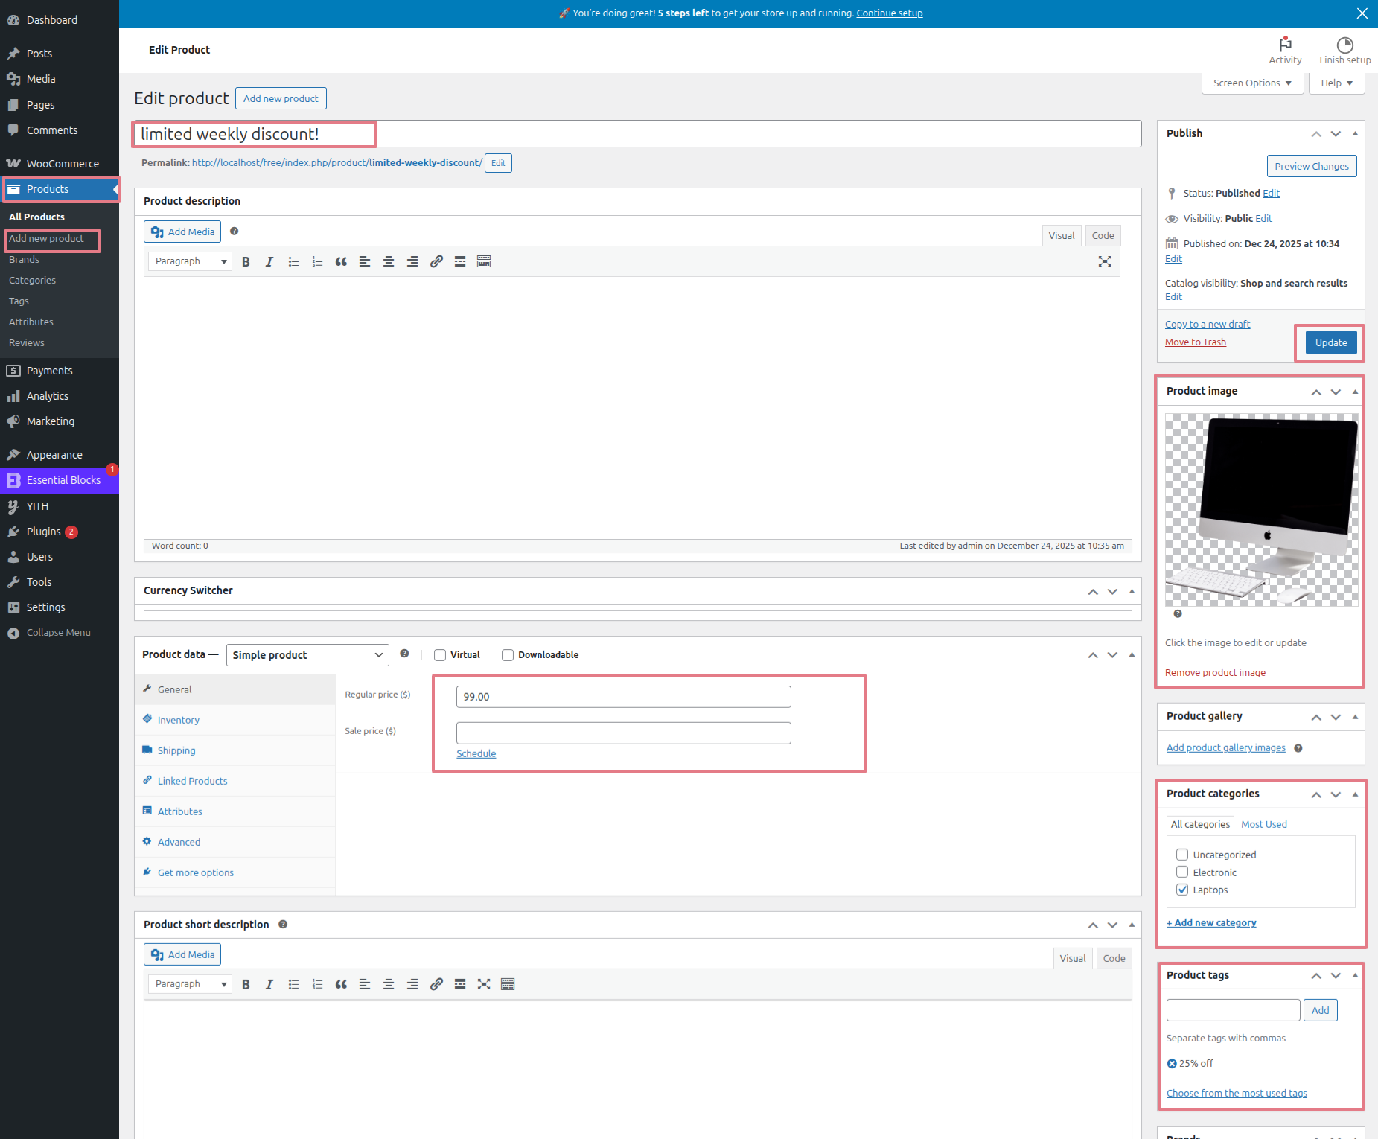Open the Simple product type dropdown
This screenshot has height=1139, width=1378.
307,655
